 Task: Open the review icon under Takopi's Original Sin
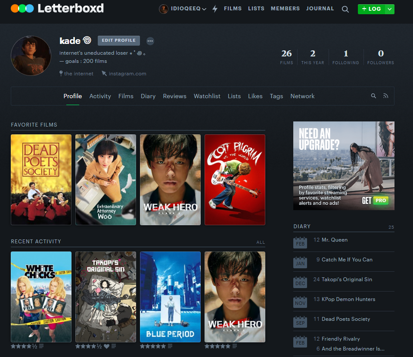[114, 346]
